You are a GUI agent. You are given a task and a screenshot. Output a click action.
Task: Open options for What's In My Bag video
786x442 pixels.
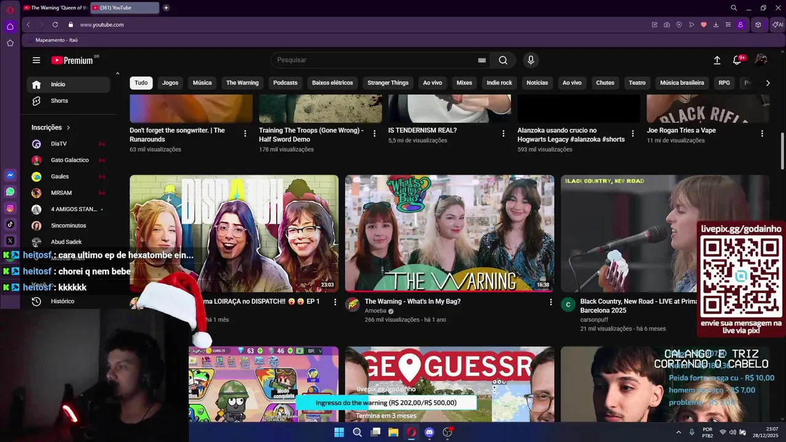551,302
